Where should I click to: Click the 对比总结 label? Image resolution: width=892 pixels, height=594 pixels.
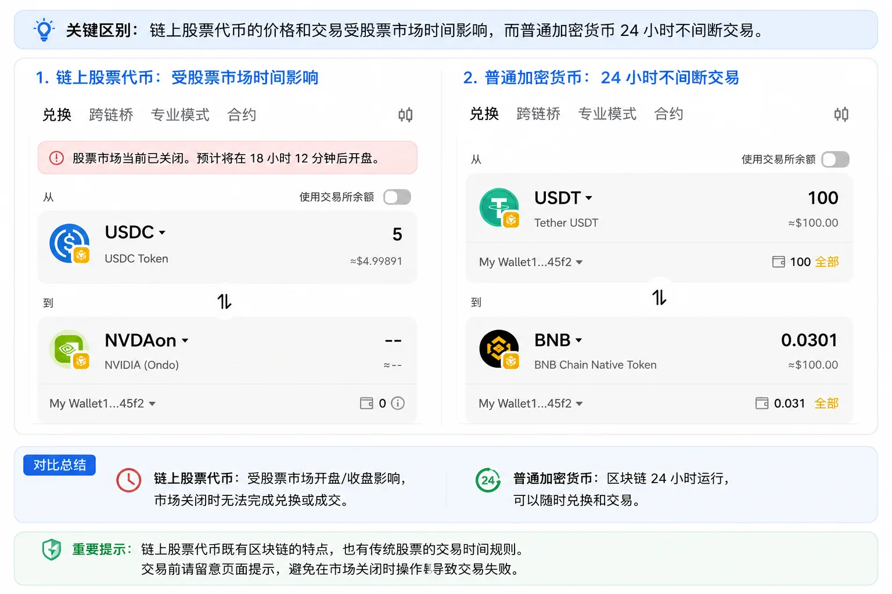tap(59, 465)
